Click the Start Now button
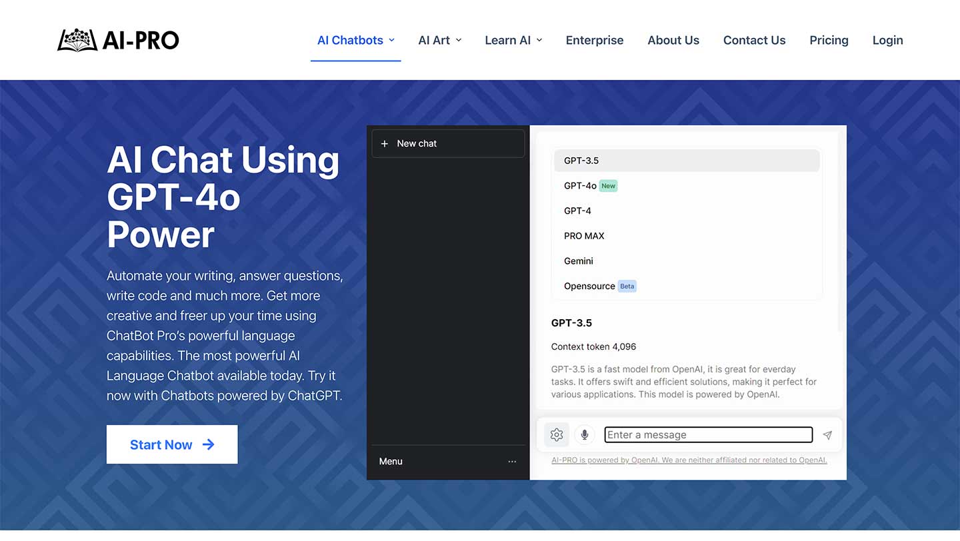 pyautogui.click(x=172, y=444)
